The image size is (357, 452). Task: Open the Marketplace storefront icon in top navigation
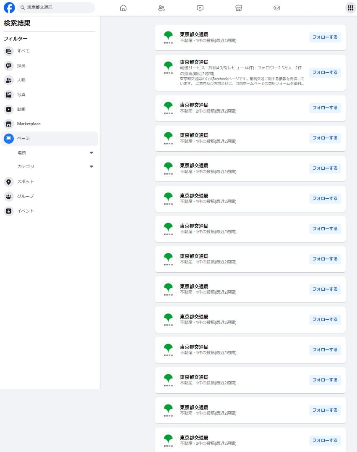pyautogui.click(x=239, y=8)
